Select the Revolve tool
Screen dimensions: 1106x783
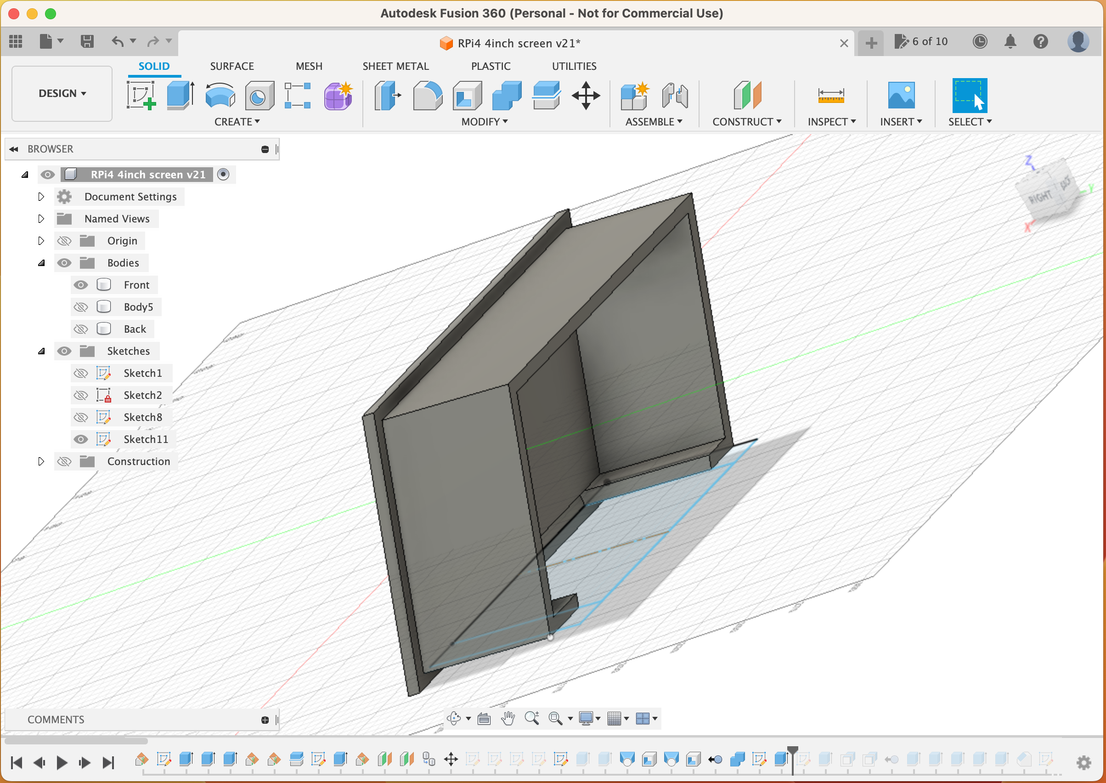click(x=220, y=95)
